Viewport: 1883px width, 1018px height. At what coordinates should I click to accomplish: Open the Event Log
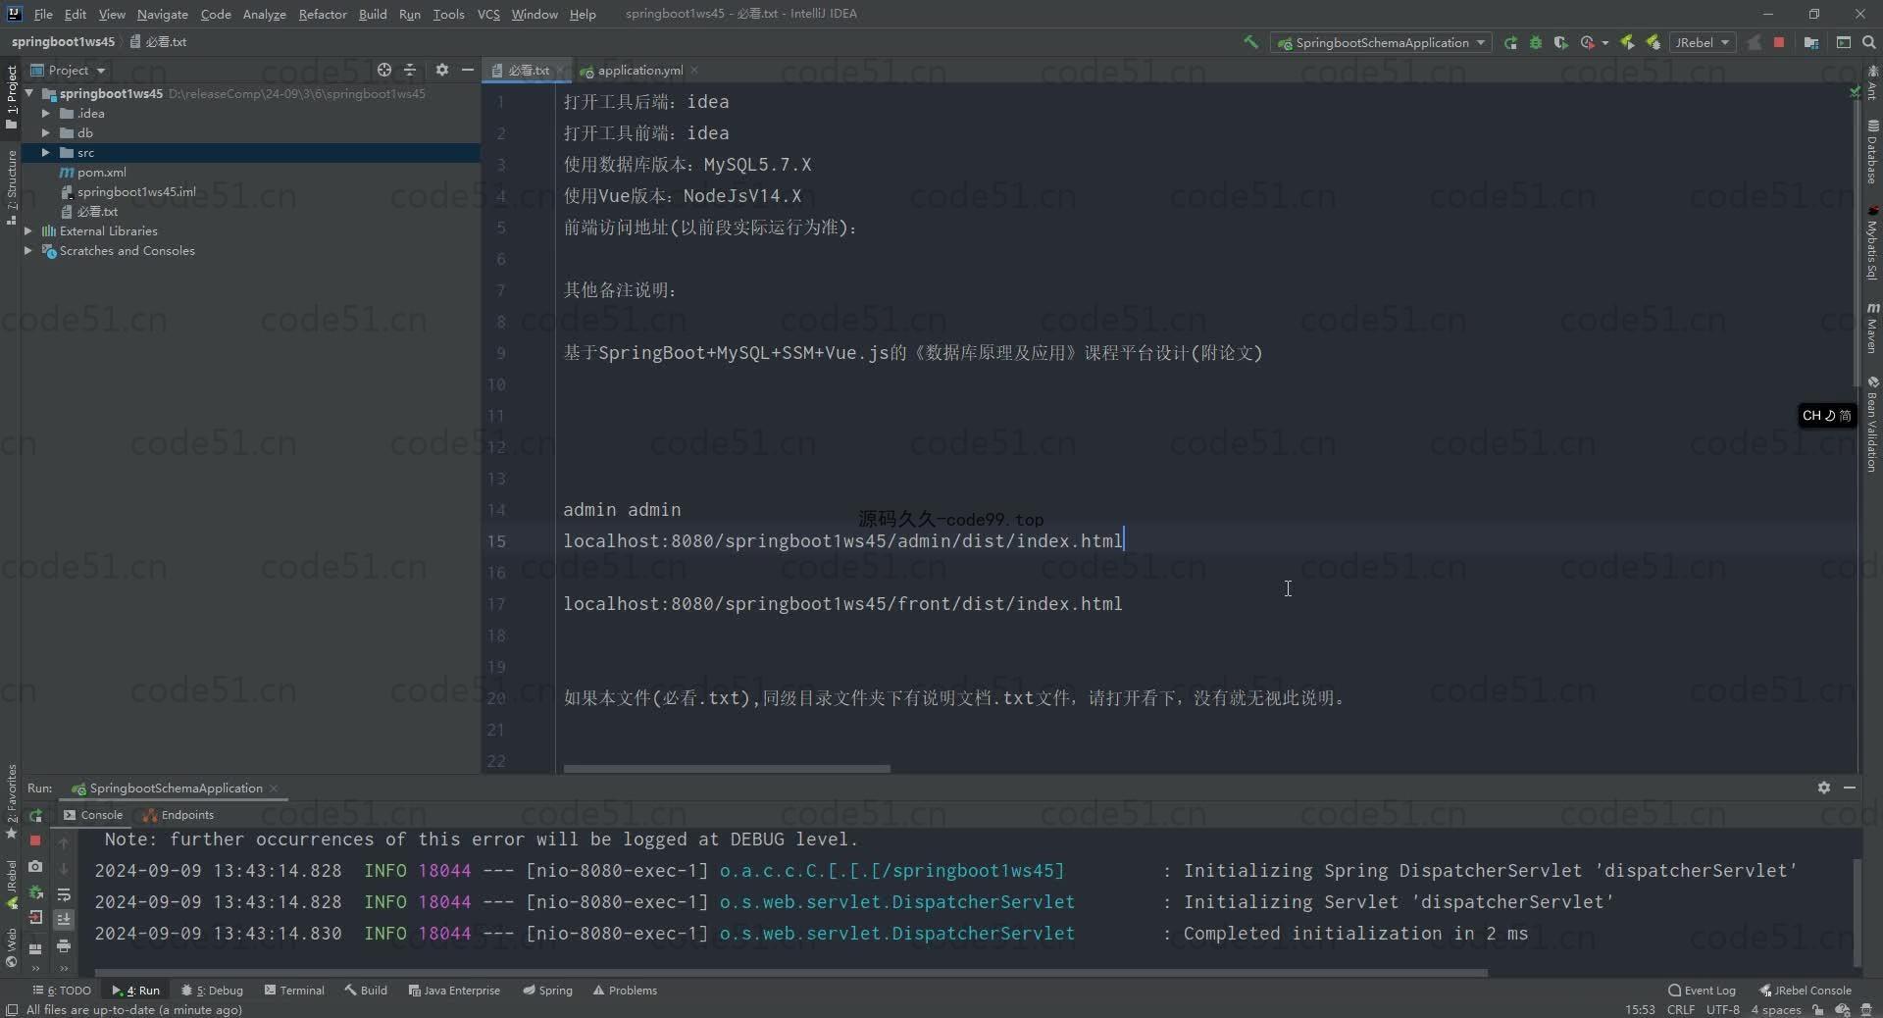1702,991
